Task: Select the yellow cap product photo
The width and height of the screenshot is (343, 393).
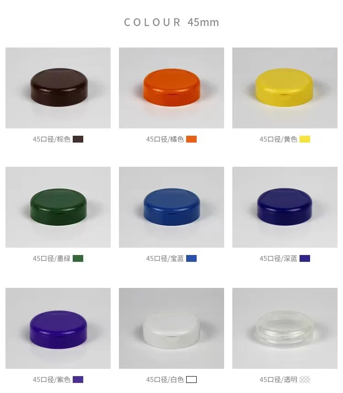Action: (285, 88)
